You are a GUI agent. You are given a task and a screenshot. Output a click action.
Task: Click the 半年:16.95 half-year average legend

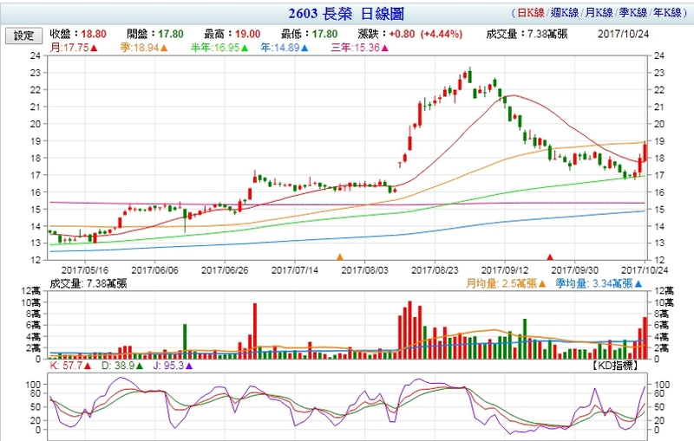[x=219, y=48]
